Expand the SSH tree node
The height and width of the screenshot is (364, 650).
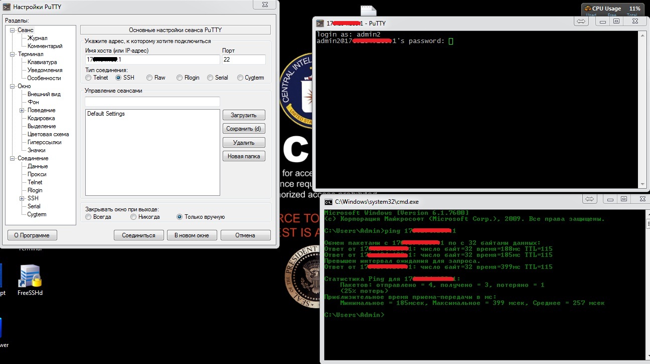(x=22, y=198)
